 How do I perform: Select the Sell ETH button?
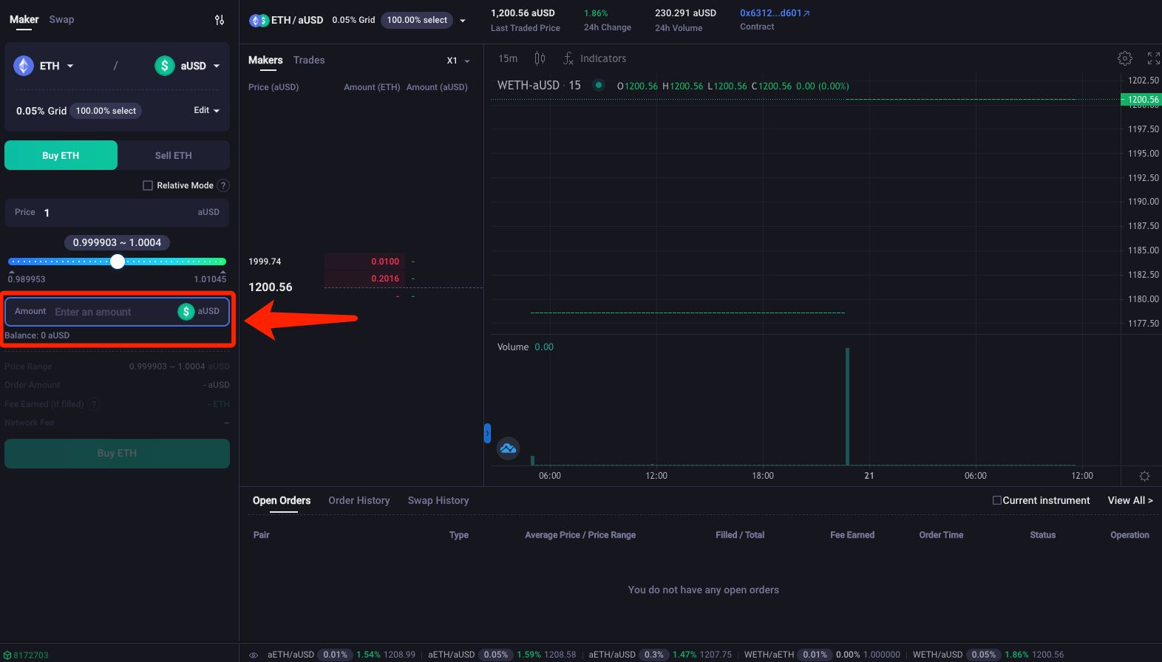tap(173, 155)
